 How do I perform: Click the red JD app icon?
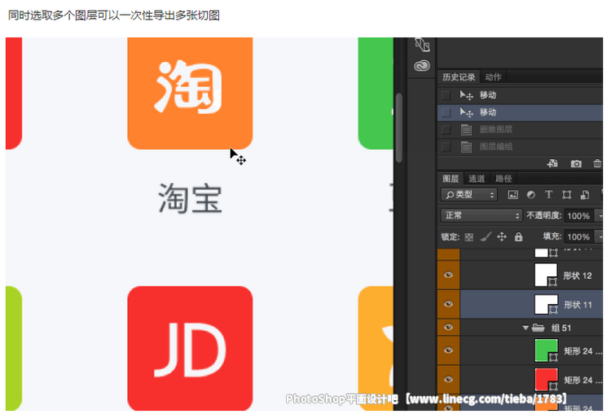(x=190, y=348)
